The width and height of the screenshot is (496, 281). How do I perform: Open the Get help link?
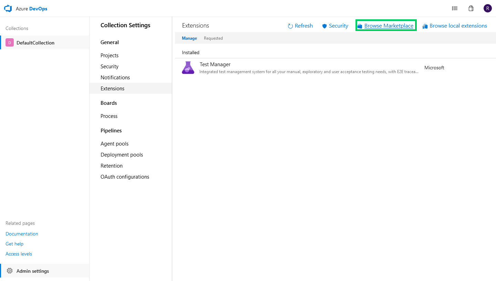click(14, 244)
